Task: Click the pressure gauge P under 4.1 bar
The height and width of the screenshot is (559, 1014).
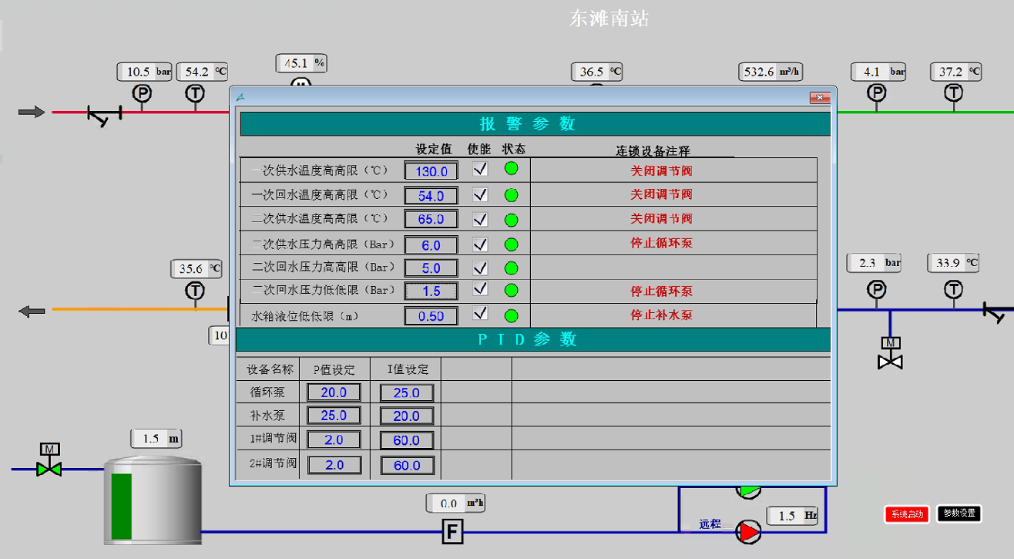Action: tap(877, 93)
